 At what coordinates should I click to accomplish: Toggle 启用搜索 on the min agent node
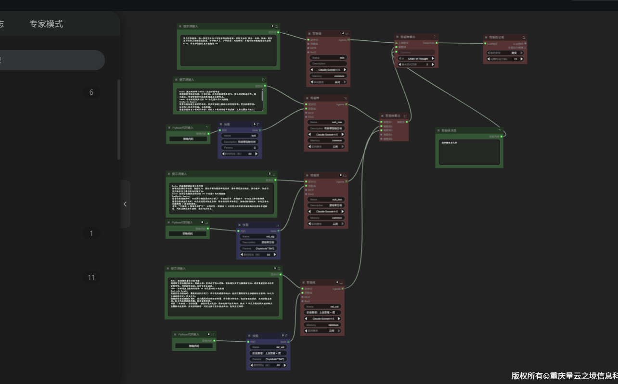coord(328,82)
